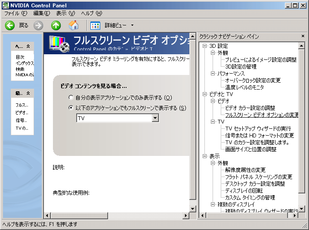Click the green Up arrow icon
The image size is (309, 230).
point(56,25)
